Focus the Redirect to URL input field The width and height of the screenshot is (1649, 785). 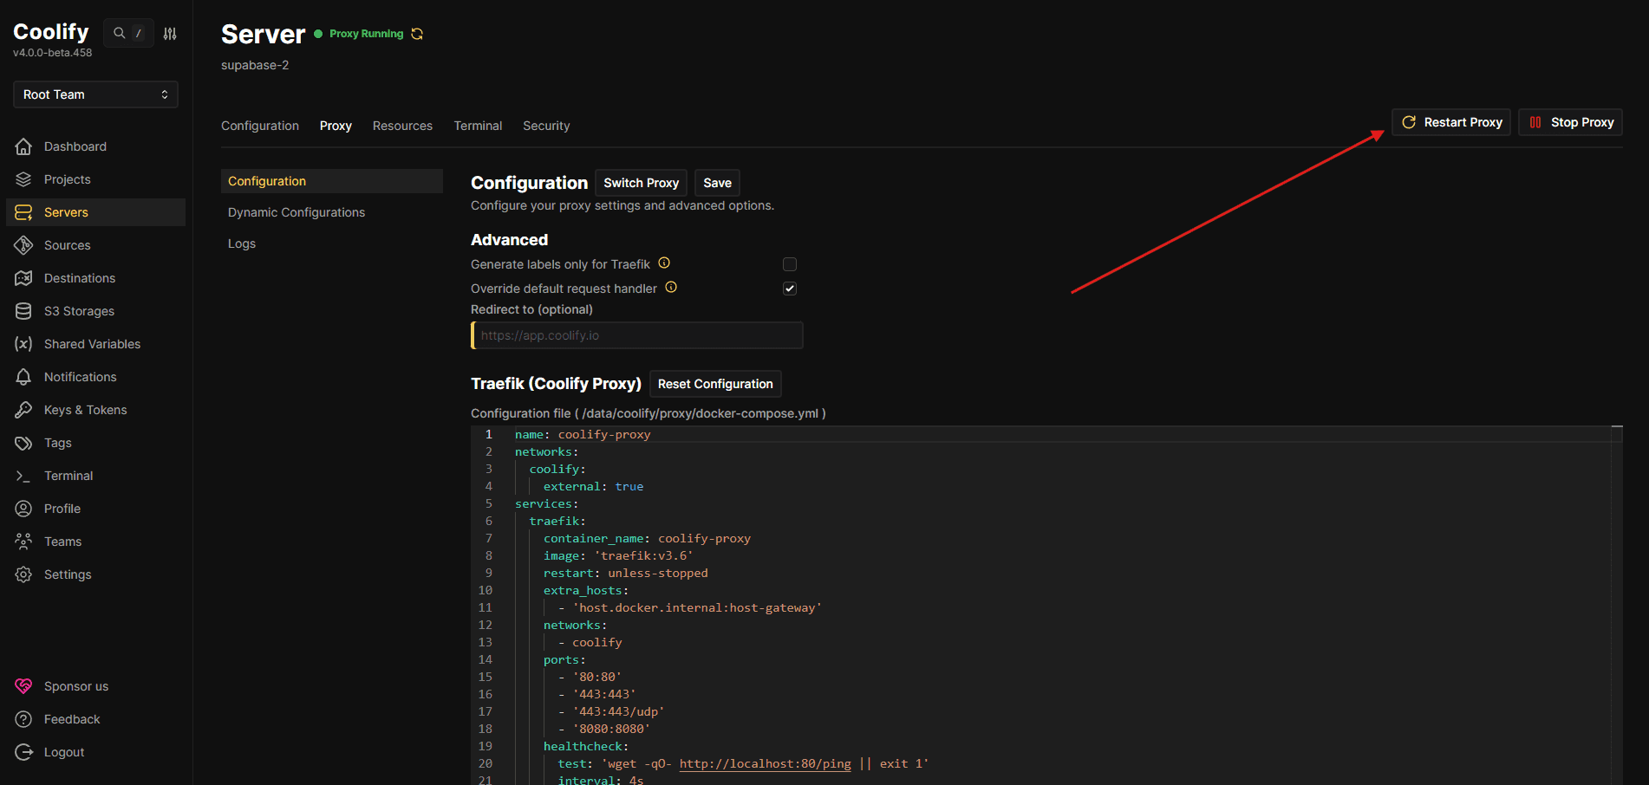click(x=637, y=335)
